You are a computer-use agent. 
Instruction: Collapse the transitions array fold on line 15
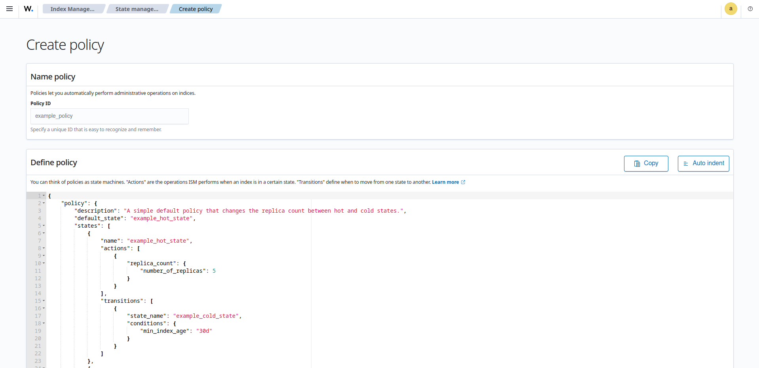[44, 301]
